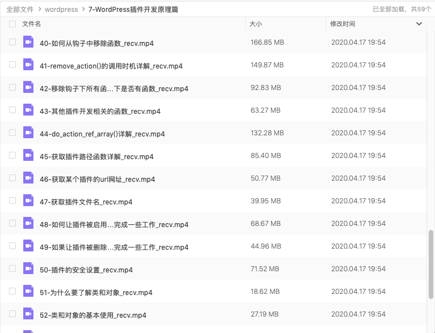Image resolution: width=435 pixels, height=333 pixels.
Task: Click size value 149.87 MB
Action: [267, 65]
